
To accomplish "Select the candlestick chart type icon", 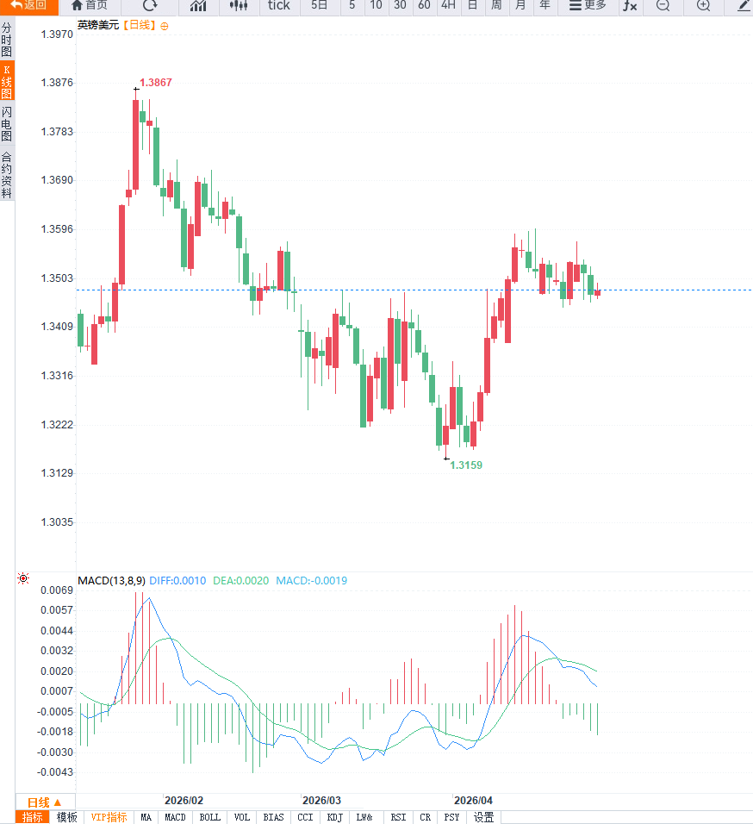I will point(239,6).
